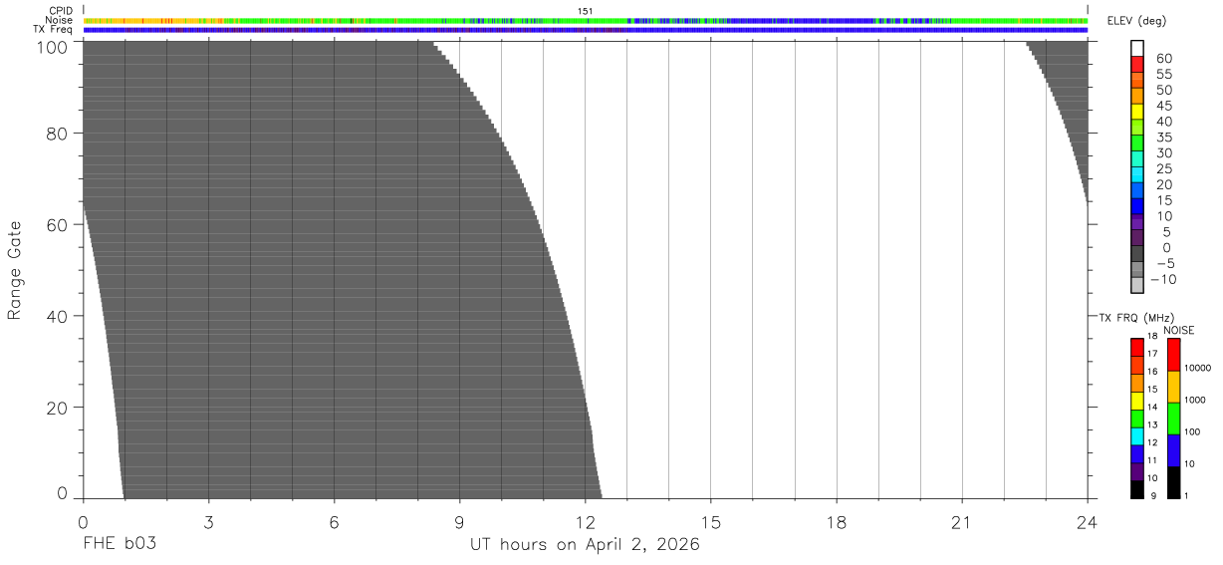Image resolution: width=1223 pixels, height=565 pixels.
Task: Select the red 55-60 degree elevation swatch
Action: (x=1137, y=64)
